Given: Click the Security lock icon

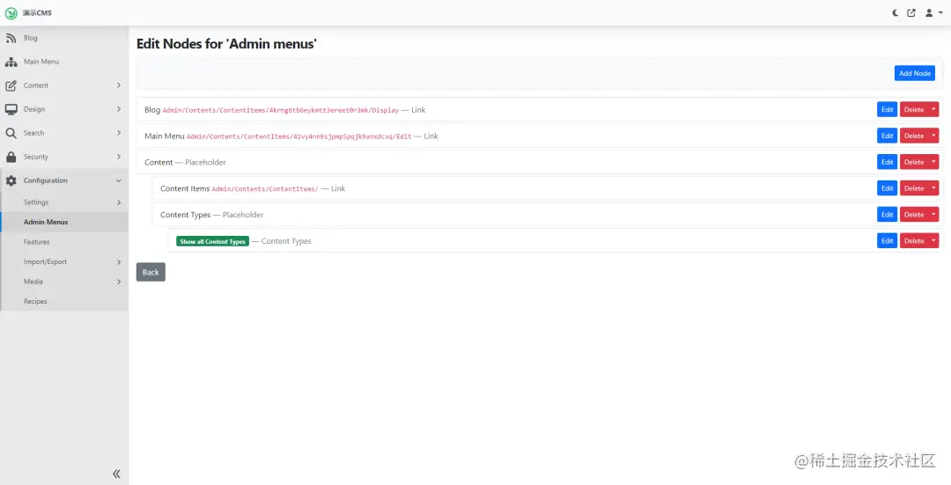Looking at the screenshot, I should [x=11, y=157].
